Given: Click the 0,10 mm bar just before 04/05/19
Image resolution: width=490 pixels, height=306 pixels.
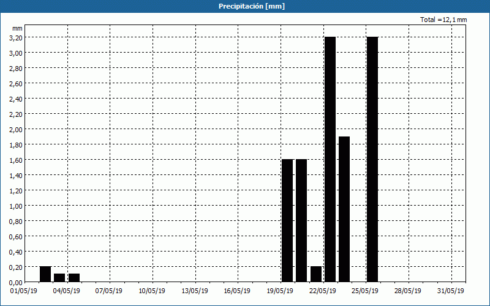Looking at the screenshot, I should (x=59, y=278).
